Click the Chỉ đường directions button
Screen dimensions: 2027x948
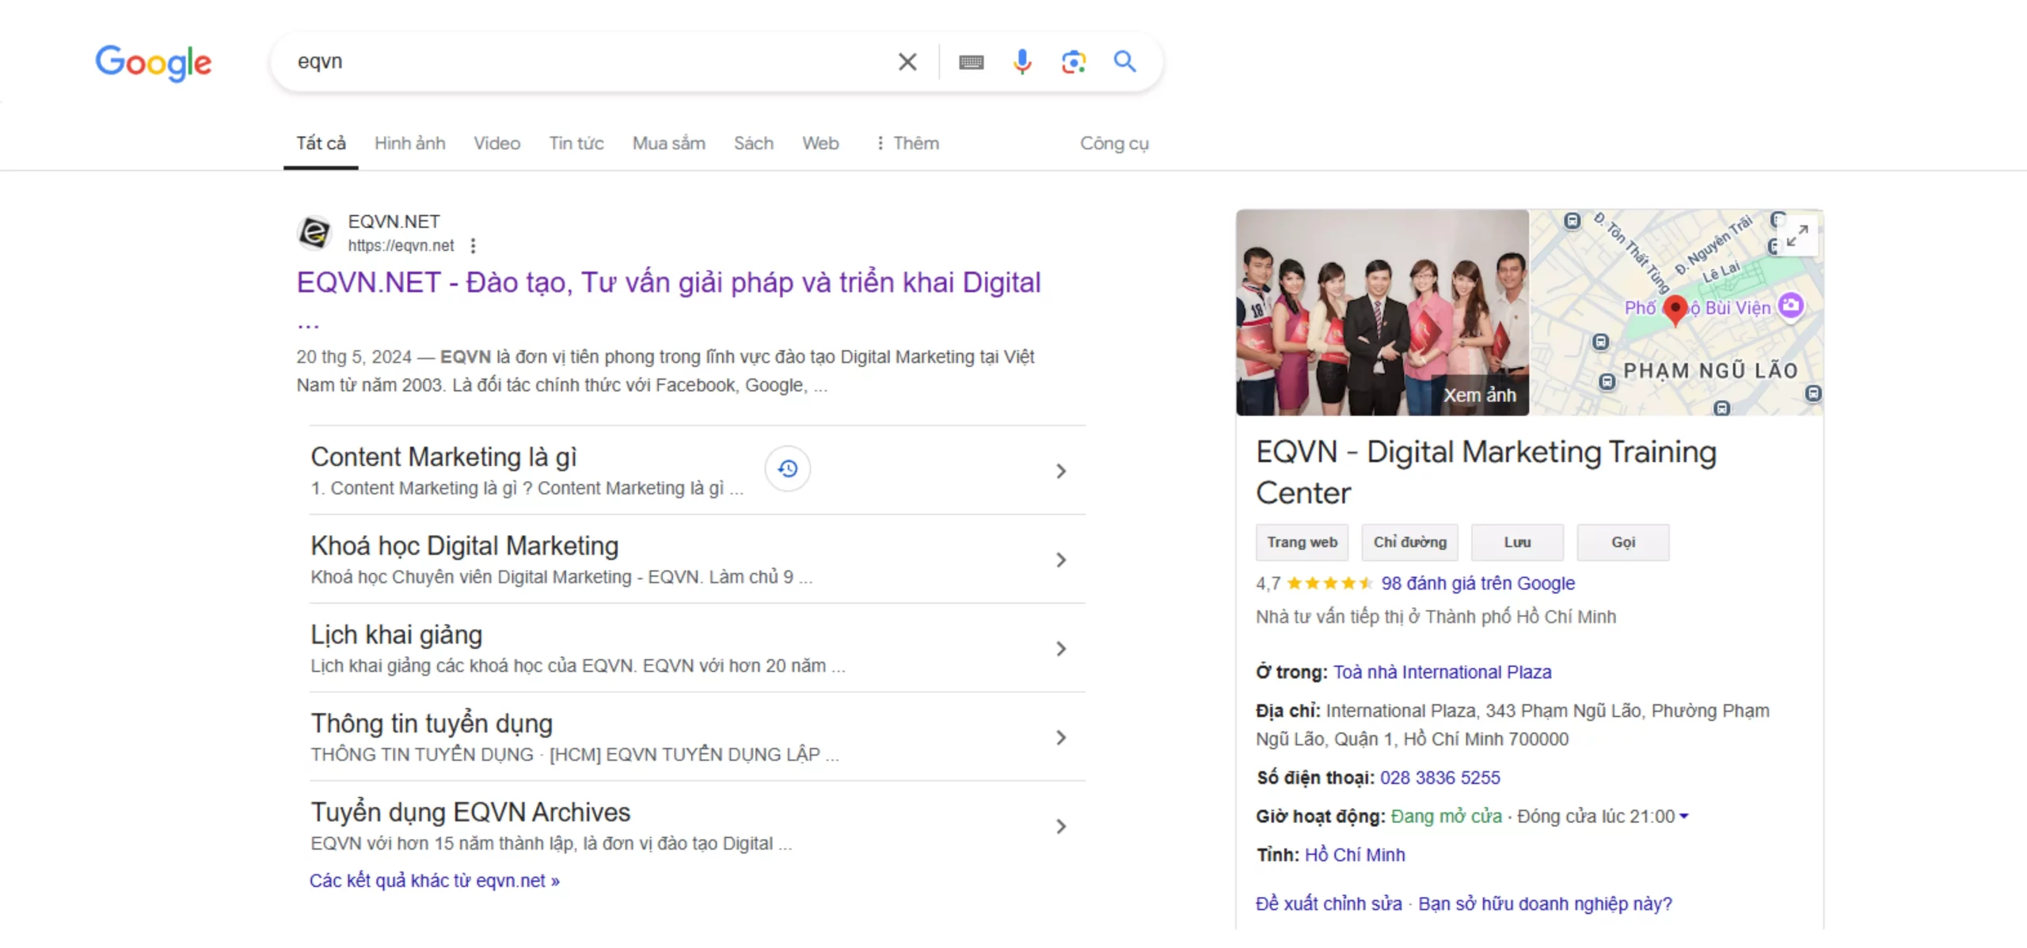pyautogui.click(x=1409, y=543)
